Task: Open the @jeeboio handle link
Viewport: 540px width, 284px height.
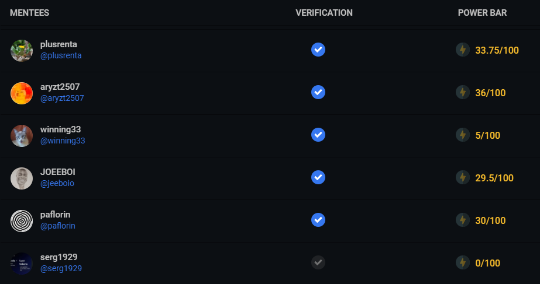Action: click(x=57, y=183)
